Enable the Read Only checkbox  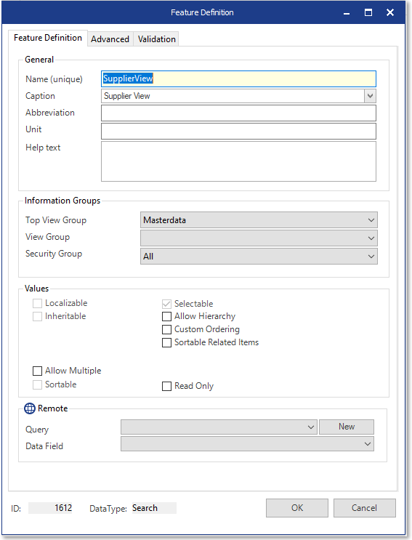[x=166, y=386]
